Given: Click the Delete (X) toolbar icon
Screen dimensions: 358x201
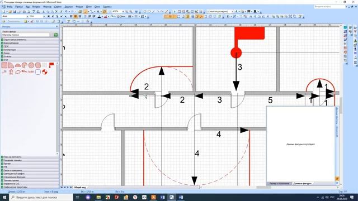Looking at the screenshot, I should [56, 11].
